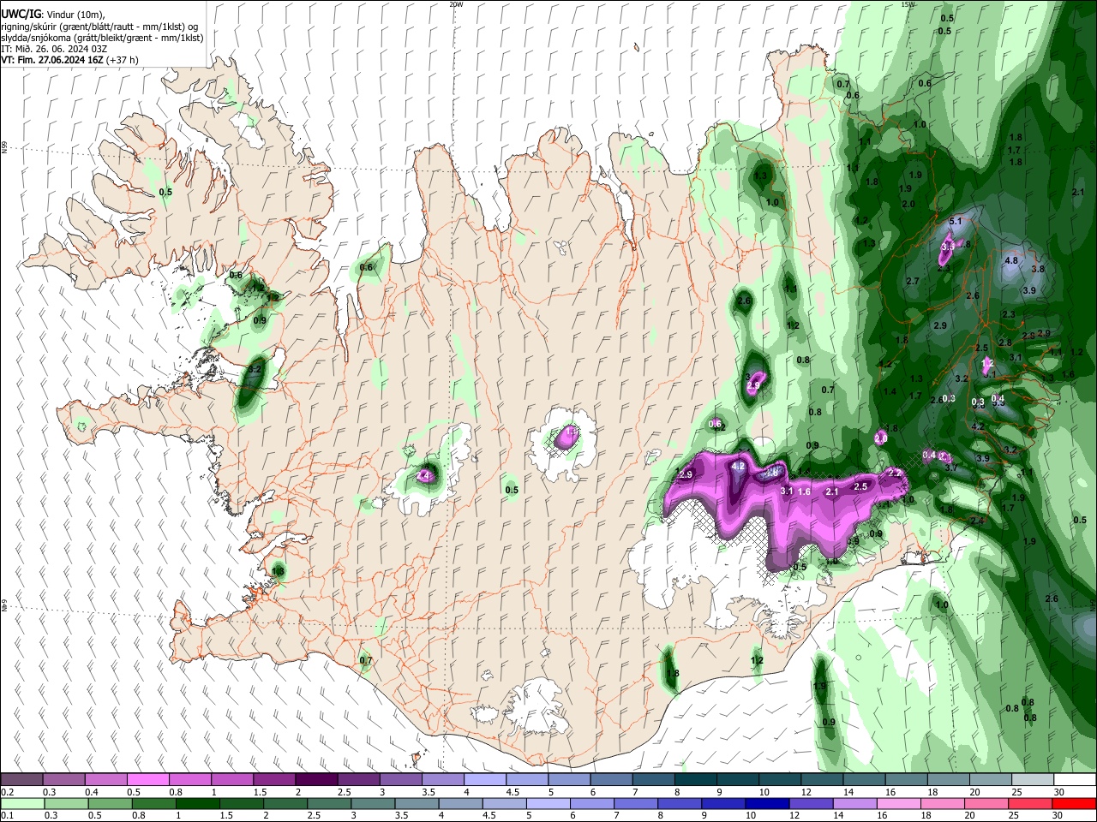The height and width of the screenshot is (822, 1097).
Task: Click the 'VT: Fim. 27.06.2024 16Z (+37 h)' line
Action: click(x=69, y=60)
